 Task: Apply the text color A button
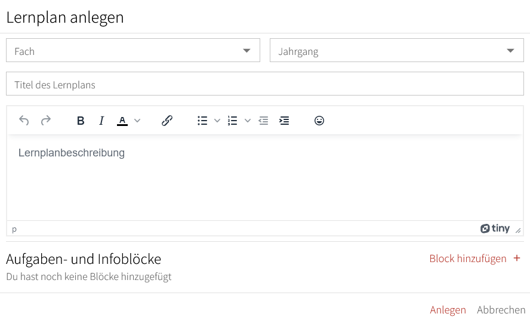122,121
